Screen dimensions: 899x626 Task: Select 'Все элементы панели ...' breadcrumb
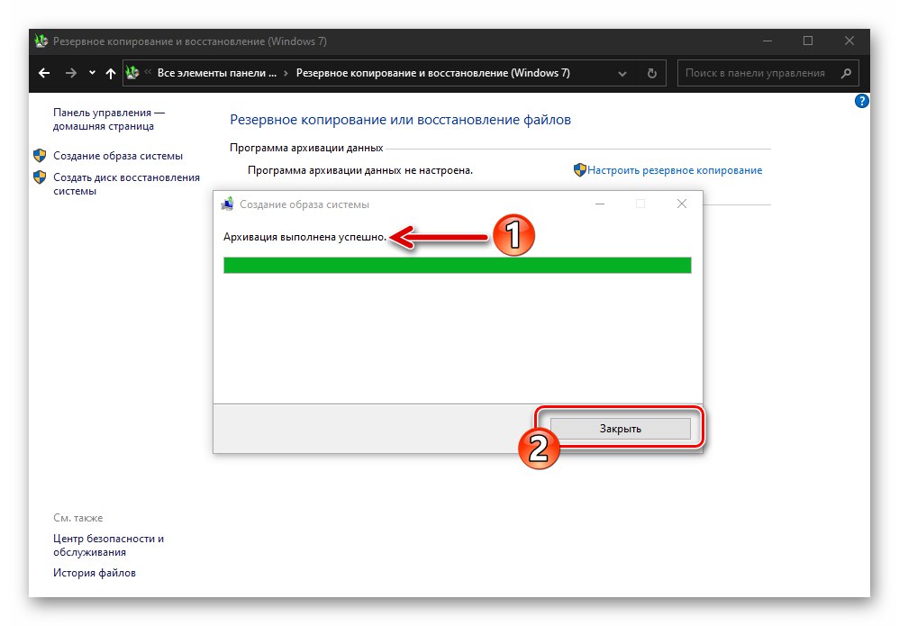(x=217, y=73)
